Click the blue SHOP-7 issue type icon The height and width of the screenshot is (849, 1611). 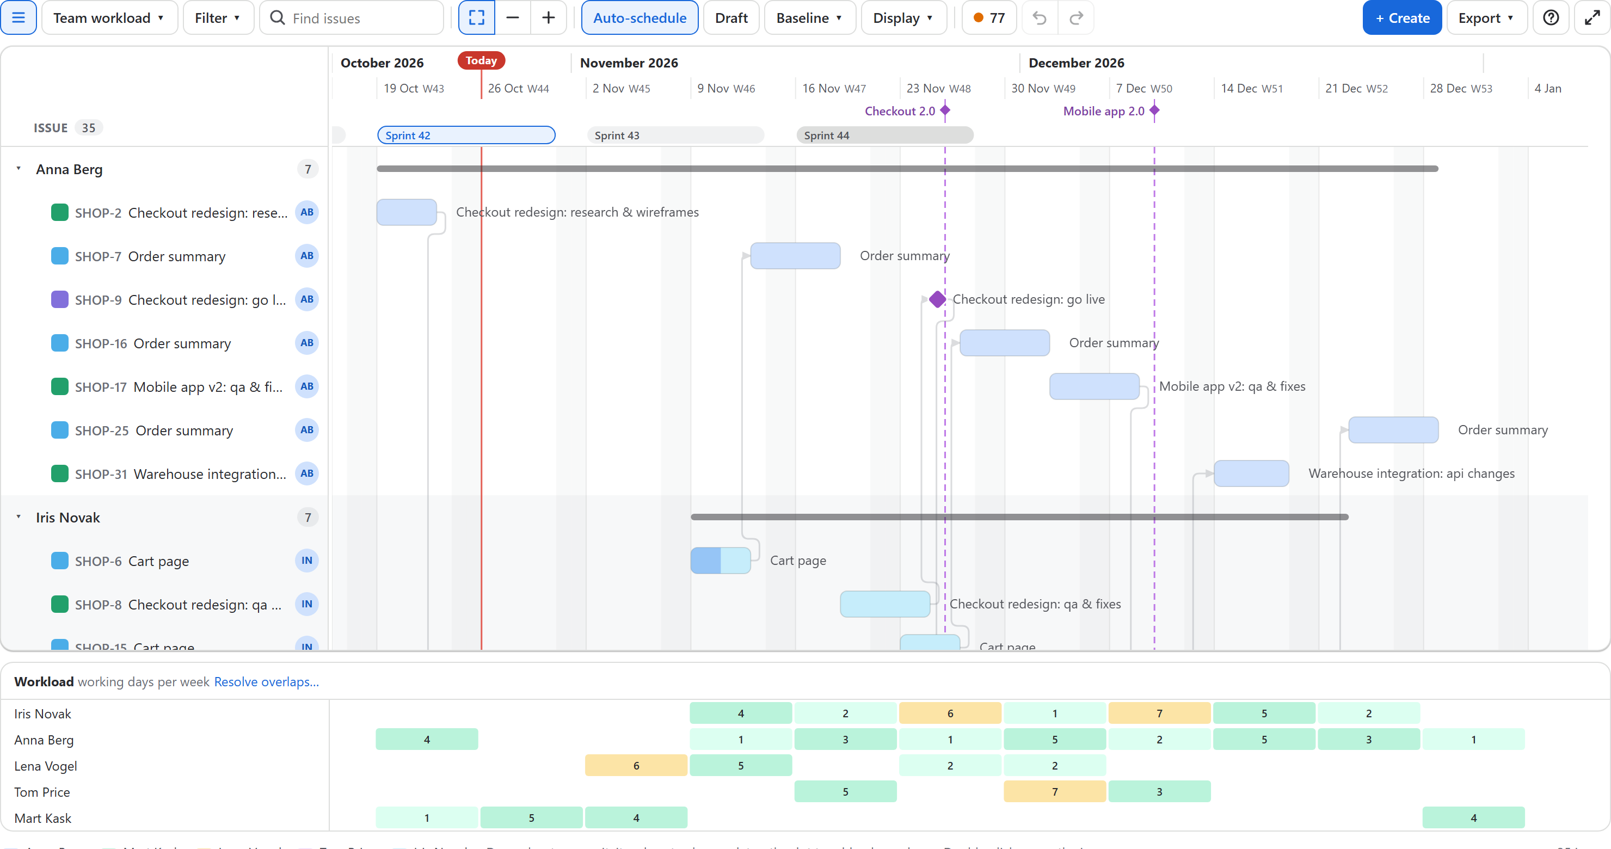pos(59,256)
